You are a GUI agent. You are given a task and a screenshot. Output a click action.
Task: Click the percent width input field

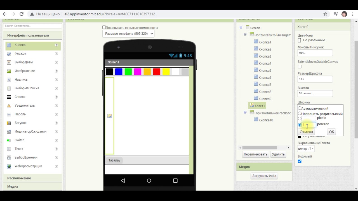(309, 125)
